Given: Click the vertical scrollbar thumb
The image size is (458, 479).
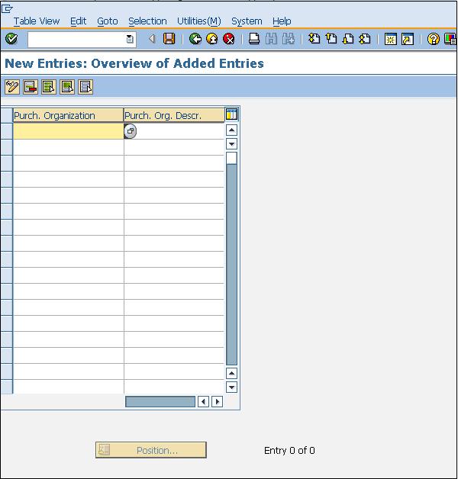Looking at the screenshot, I should click(231, 158).
